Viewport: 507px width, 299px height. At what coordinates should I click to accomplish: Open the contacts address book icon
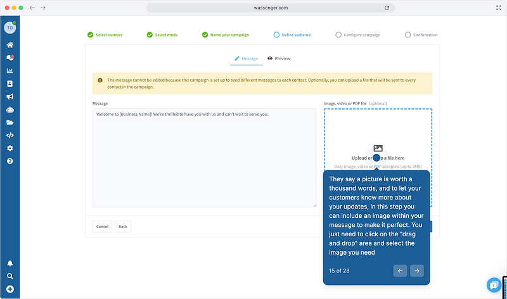pos(10,84)
